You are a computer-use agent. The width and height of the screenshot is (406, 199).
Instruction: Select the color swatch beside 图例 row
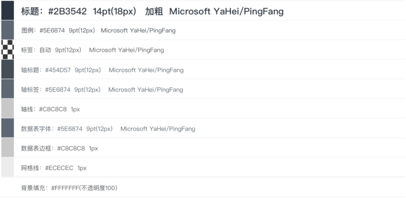coord(7,30)
